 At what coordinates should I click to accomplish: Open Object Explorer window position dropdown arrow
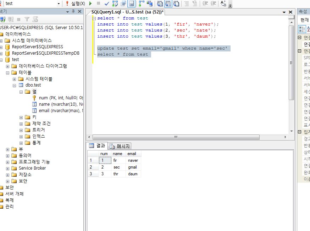67,12
